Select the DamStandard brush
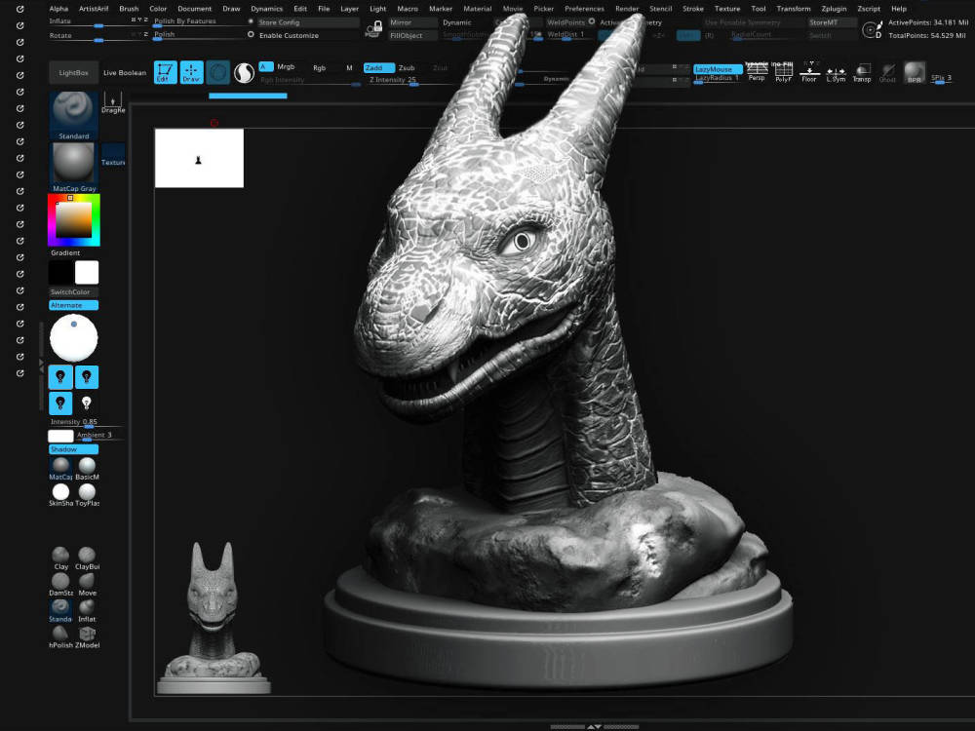Viewport: 975px width, 731px height. 60,584
